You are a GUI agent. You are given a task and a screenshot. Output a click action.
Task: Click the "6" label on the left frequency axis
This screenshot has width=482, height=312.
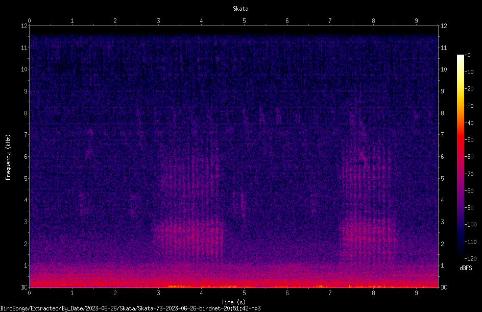26,156
